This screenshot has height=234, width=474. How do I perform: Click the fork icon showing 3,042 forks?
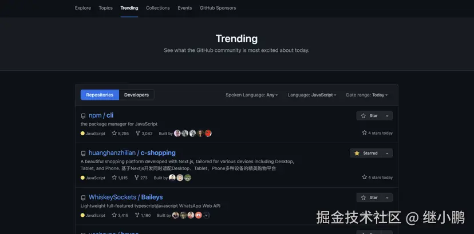click(x=137, y=134)
